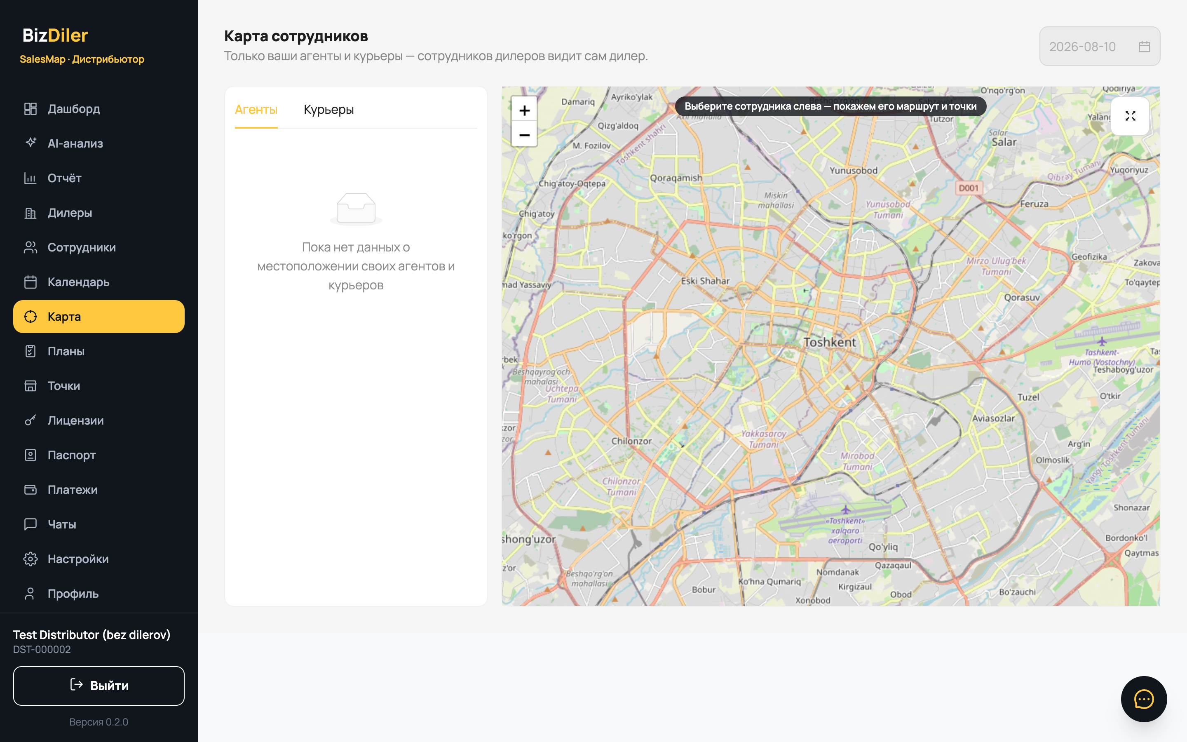Image resolution: width=1187 pixels, height=742 pixels.
Task: Click the Профиль user icon
Action: [30, 594]
